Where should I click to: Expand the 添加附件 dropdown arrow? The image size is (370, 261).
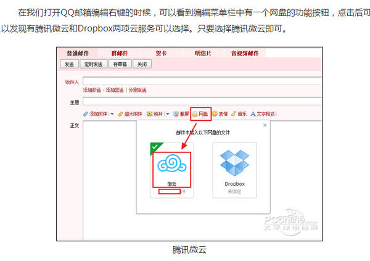click(x=112, y=114)
